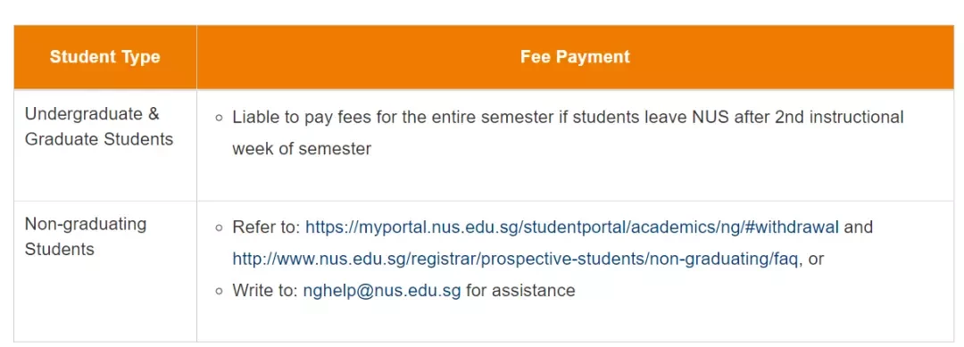Click the ', or' text after FAQ link
This screenshot has height=347, width=964.
click(x=810, y=260)
